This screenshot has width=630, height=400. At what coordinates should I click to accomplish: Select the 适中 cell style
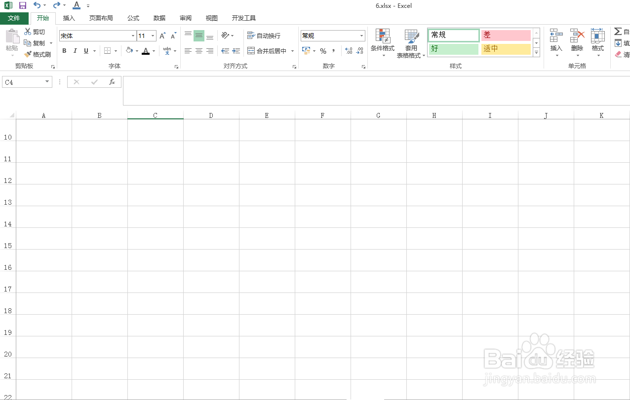(x=506, y=49)
